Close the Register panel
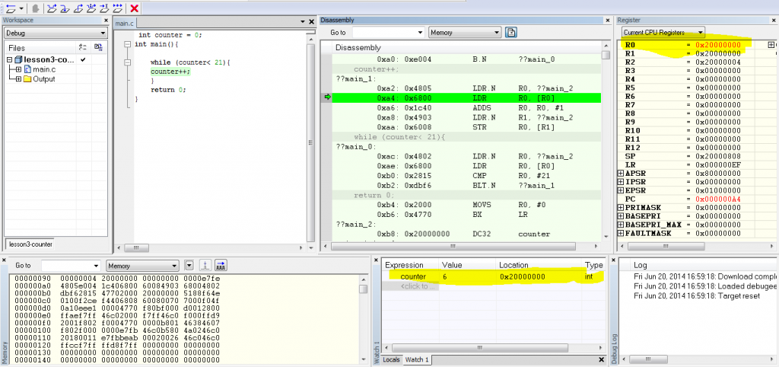The height and width of the screenshot is (367, 779). [x=774, y=21]
